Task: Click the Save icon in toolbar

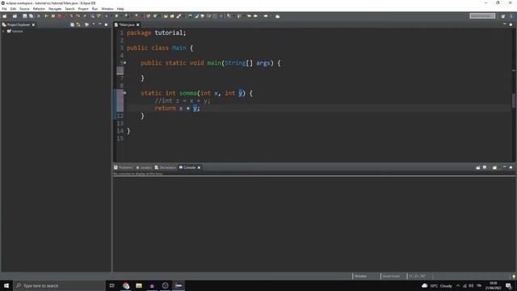Action: point(25,16)
